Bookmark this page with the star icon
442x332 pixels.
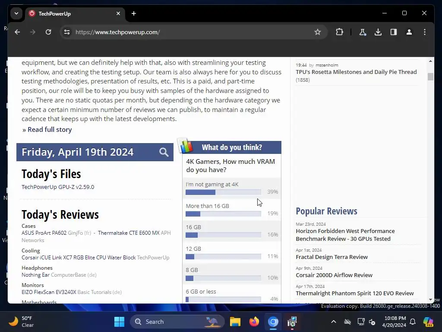317,32
